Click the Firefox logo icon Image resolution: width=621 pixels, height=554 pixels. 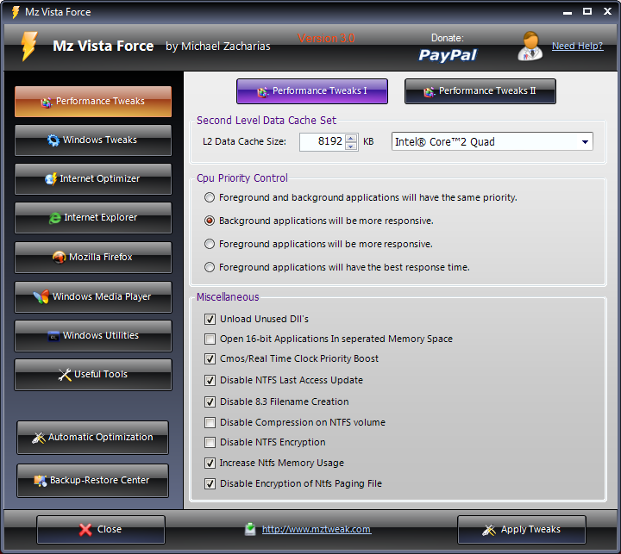point(60,258)
